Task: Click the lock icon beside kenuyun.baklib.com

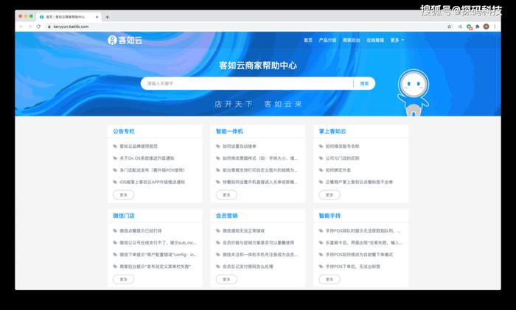Action: coord(49,27)
